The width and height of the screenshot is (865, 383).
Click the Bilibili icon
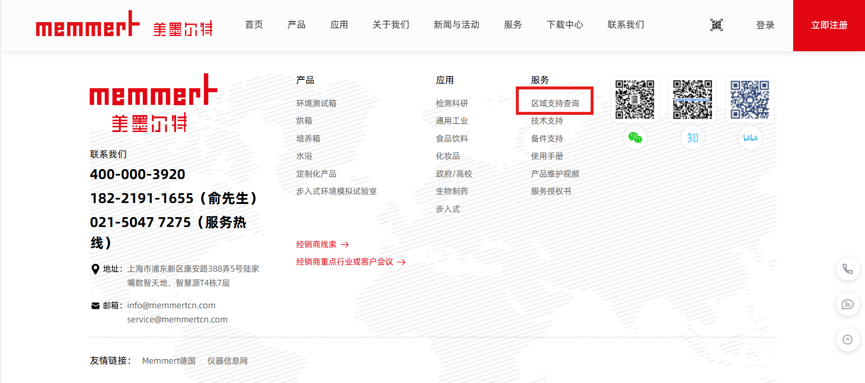(750, 138)
